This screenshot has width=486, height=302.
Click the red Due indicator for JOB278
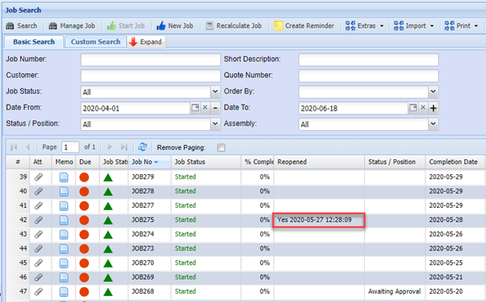84,191
